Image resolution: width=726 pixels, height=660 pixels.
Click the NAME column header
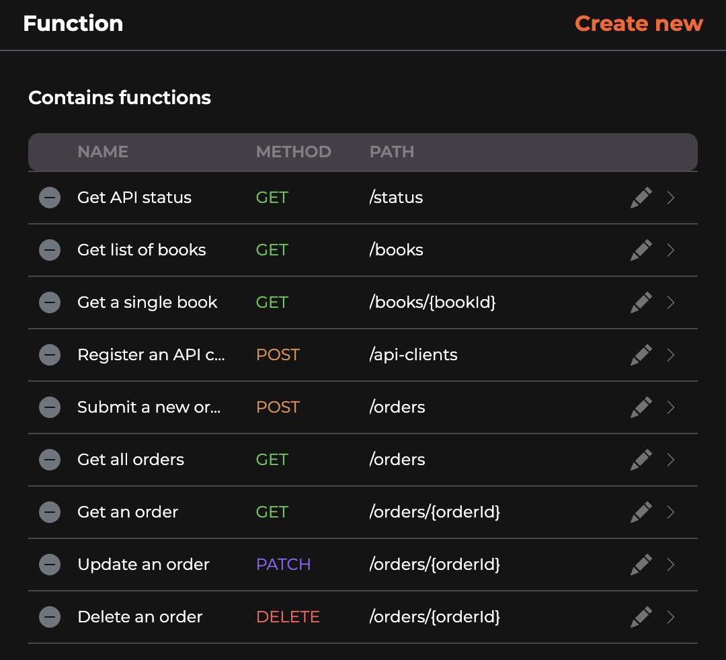(x=103, y=152)
